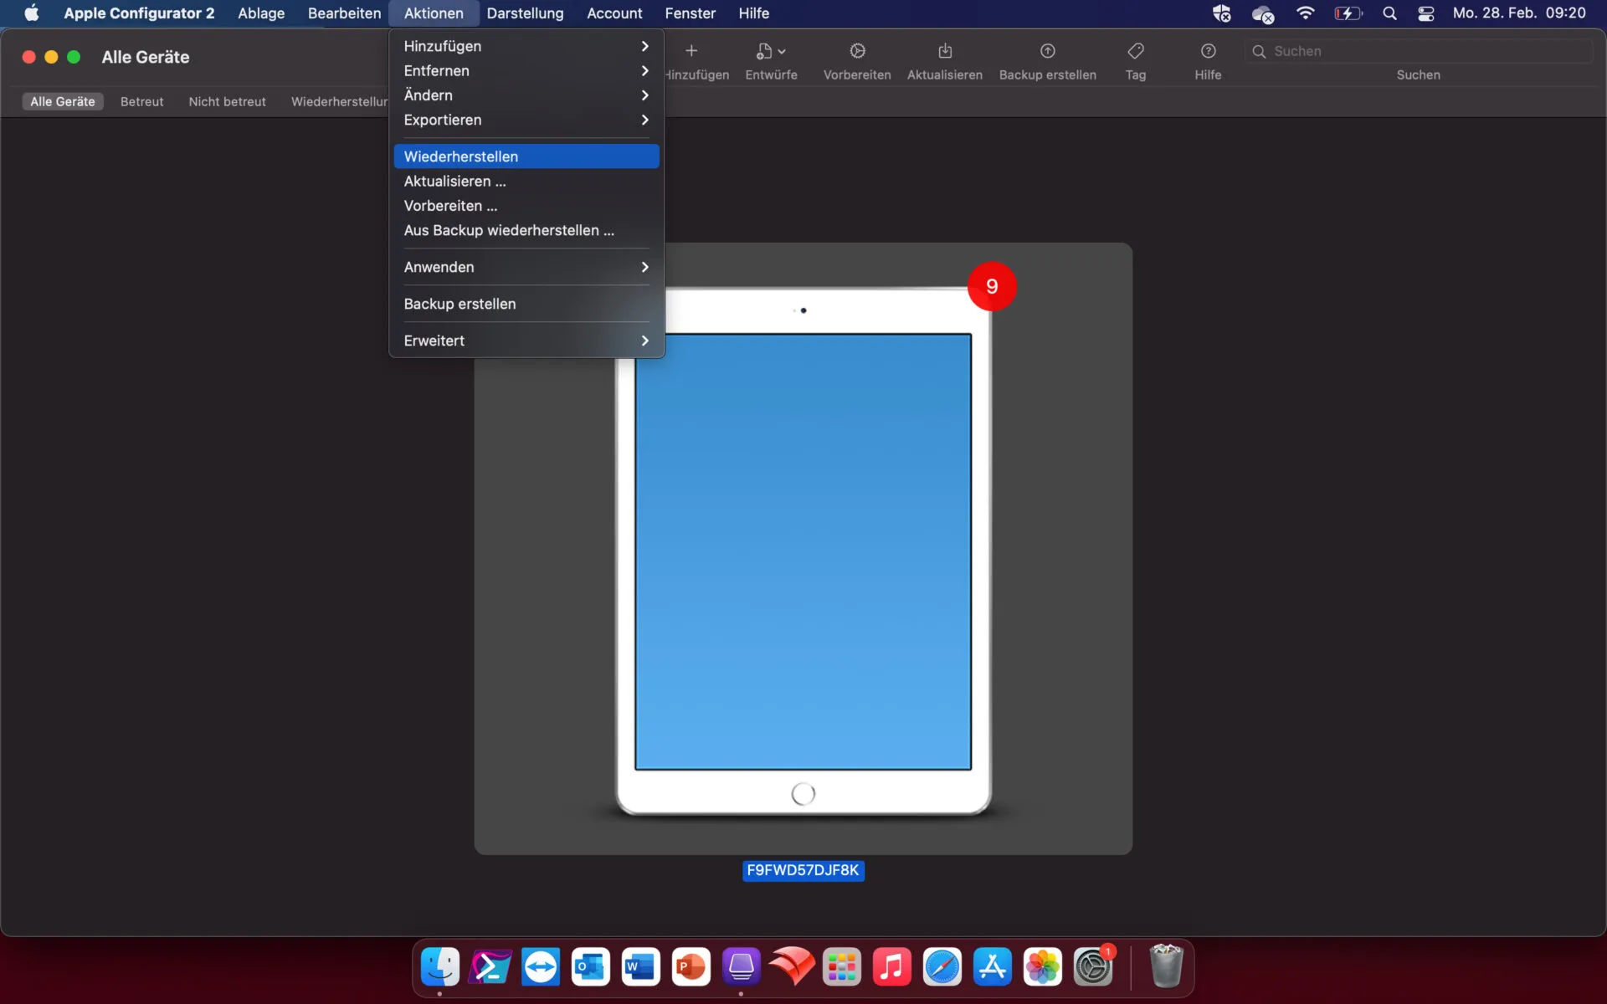This screenshot has width=1607, height=1004.
Task: Expand the Exportieren submenu
Action: pos(526,120)
